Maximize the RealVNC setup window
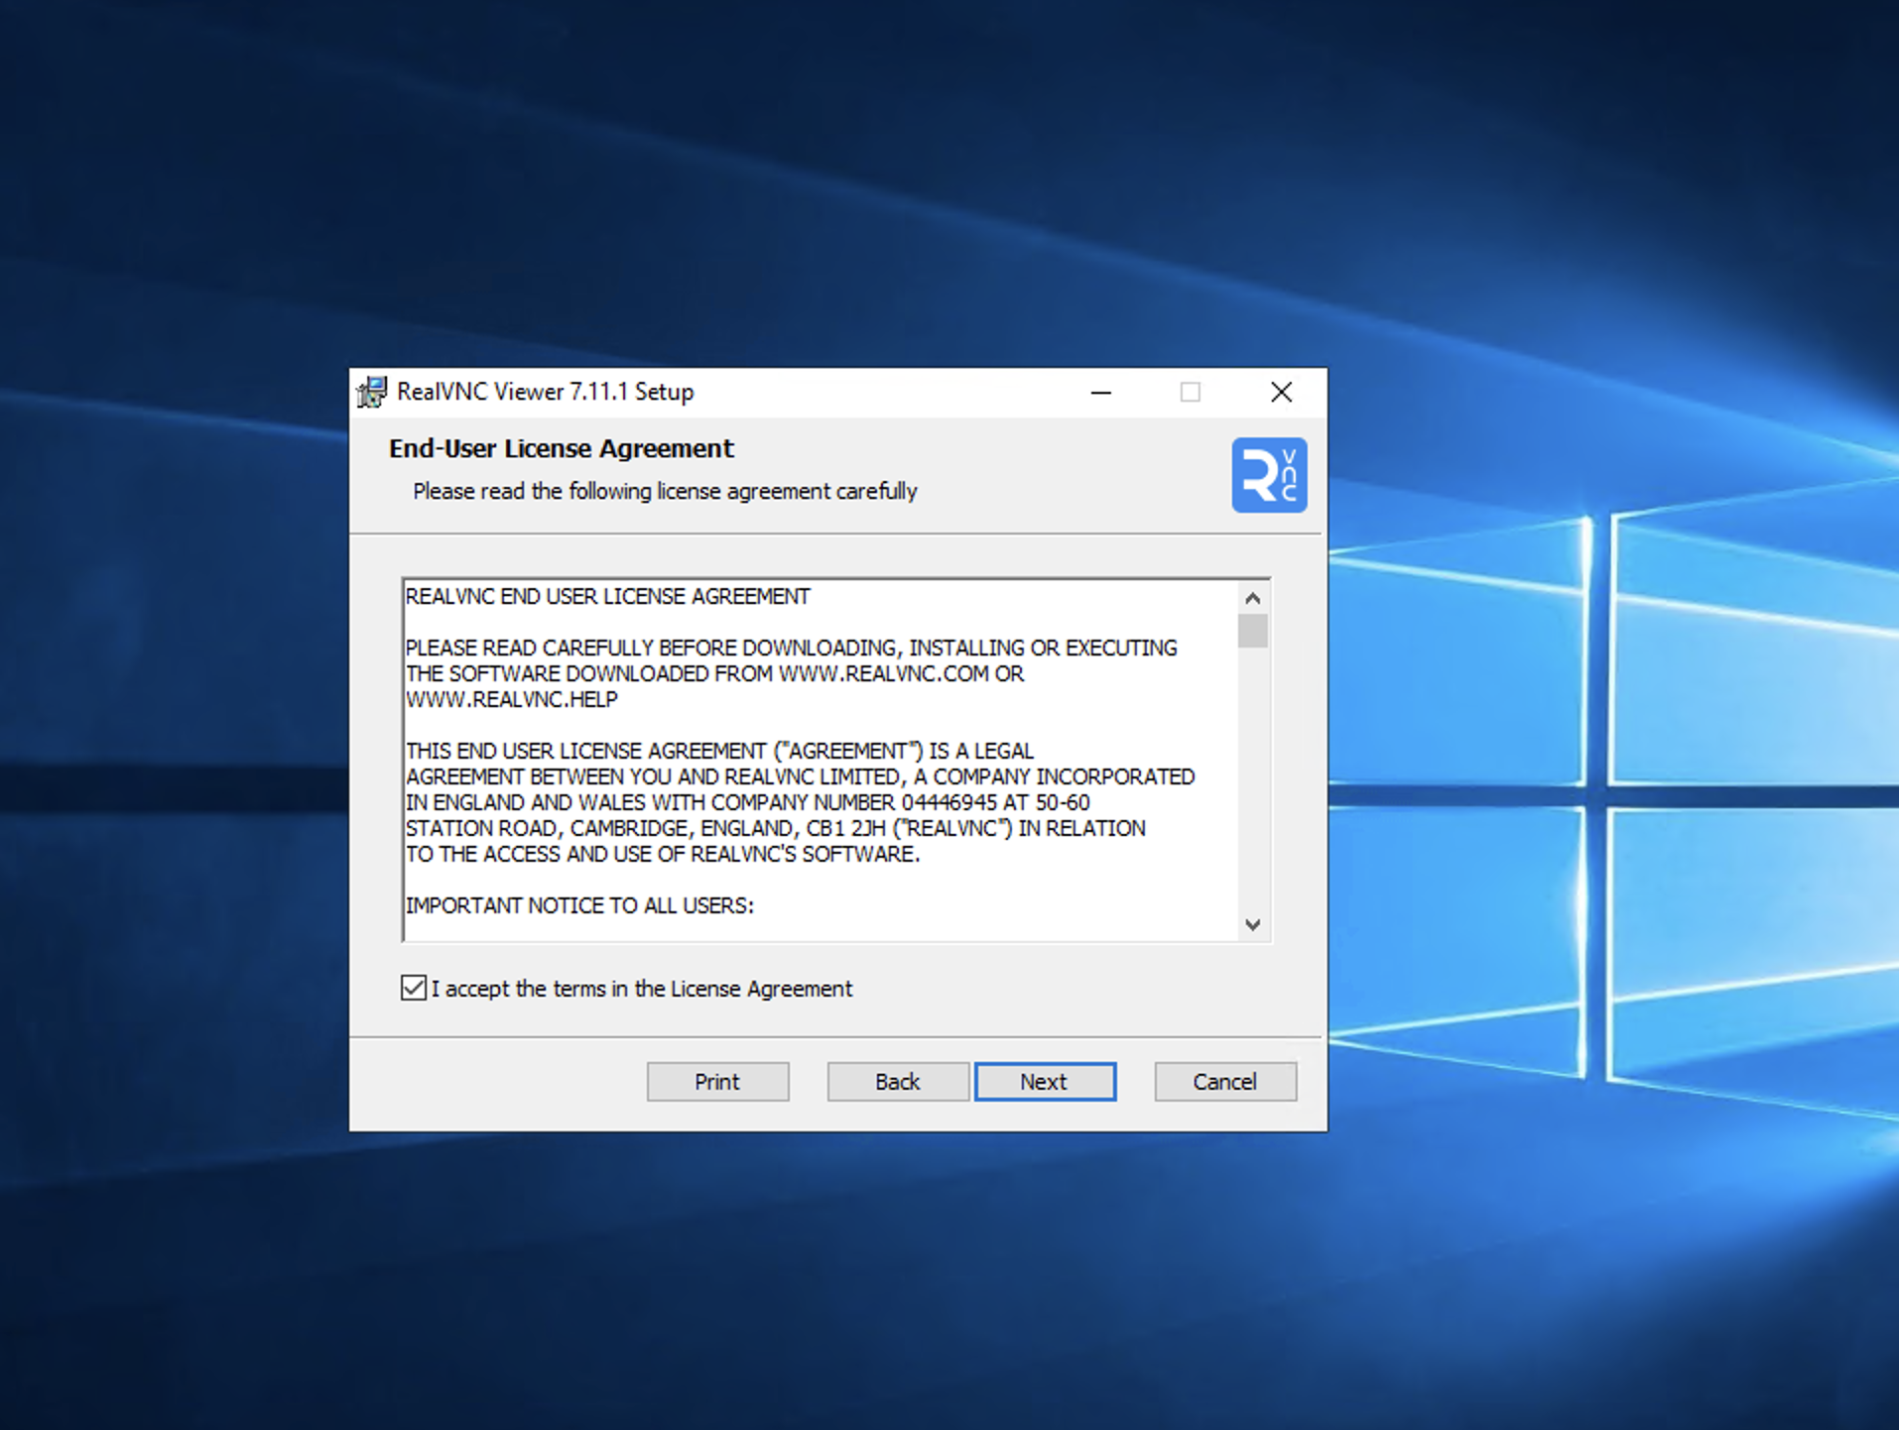The height and width of the screenshot is (1430, 1899). pos(1190,392)
